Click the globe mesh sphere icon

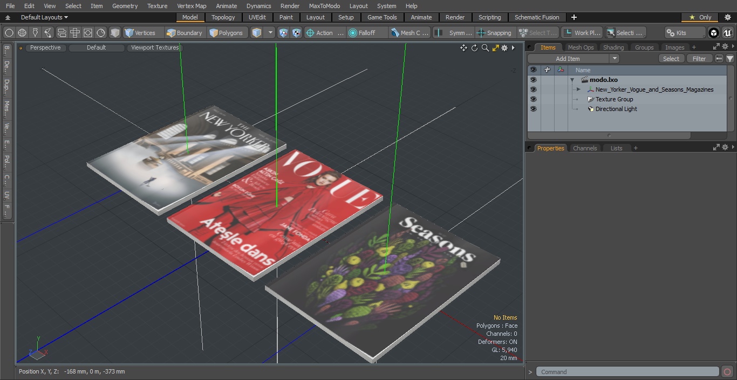coord(22,33)
